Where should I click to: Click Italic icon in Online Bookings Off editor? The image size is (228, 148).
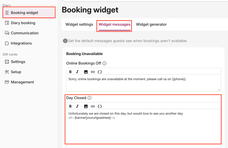(77, 72)
